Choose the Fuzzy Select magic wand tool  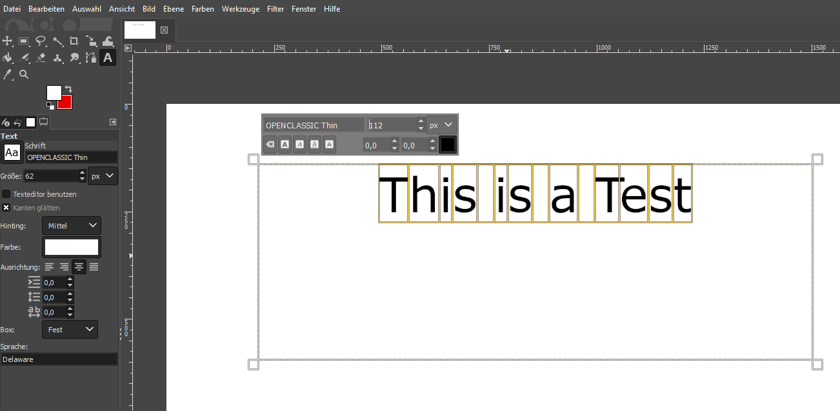tap(58, 41)
